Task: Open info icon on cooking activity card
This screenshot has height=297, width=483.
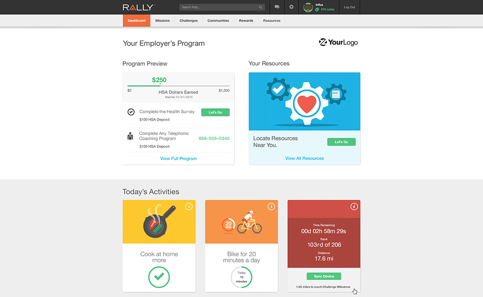Action: point(189,206)
